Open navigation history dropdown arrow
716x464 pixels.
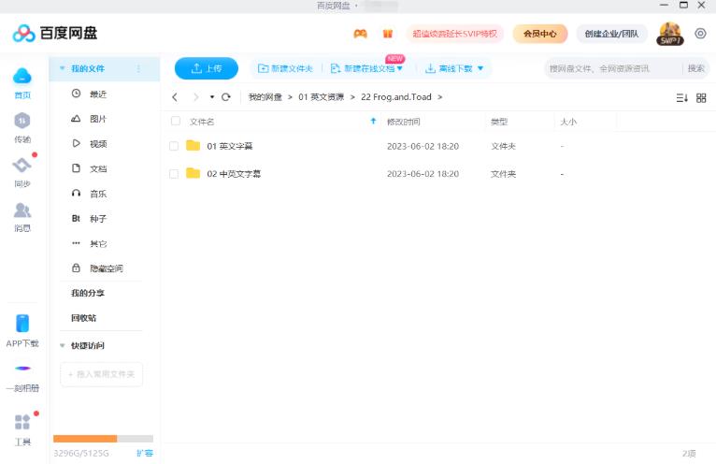pos(212,97)
